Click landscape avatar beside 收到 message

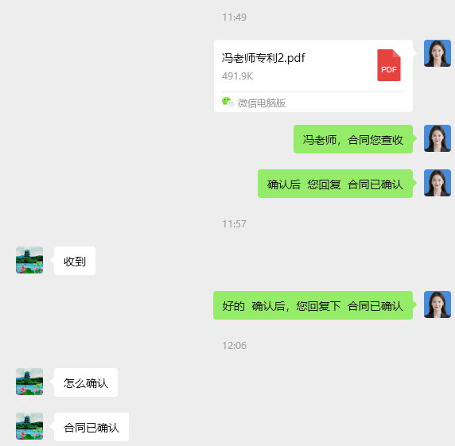[29, 260]
